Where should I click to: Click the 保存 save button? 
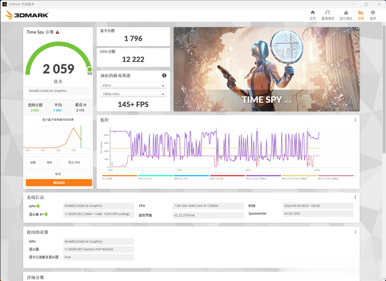tap(49, 162)
